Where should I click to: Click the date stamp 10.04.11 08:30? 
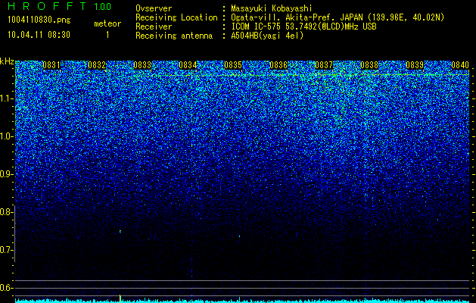click(x=39, y=35)
